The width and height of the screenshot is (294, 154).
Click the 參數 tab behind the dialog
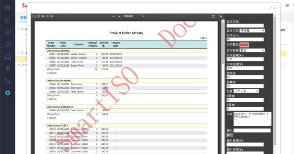pos(24,18)
